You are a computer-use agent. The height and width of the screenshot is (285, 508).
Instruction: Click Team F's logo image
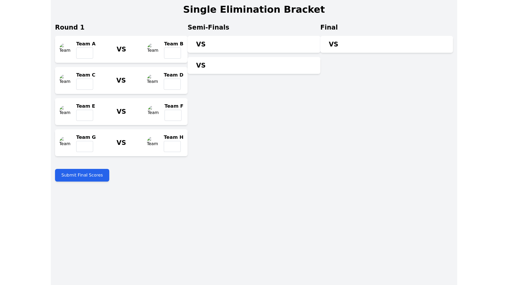(153, 111)
